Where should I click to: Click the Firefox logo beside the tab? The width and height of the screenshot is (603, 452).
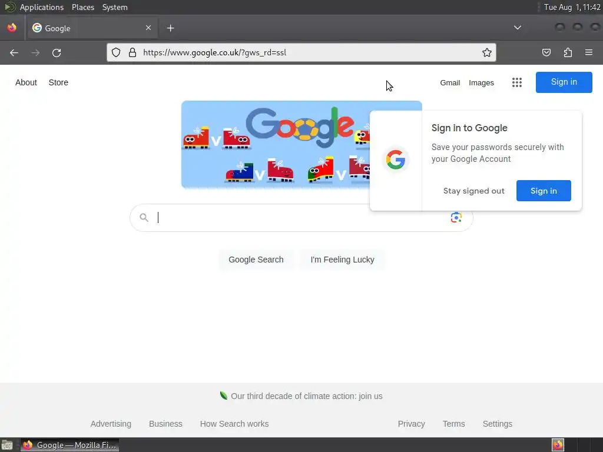(x=12, y=28)
